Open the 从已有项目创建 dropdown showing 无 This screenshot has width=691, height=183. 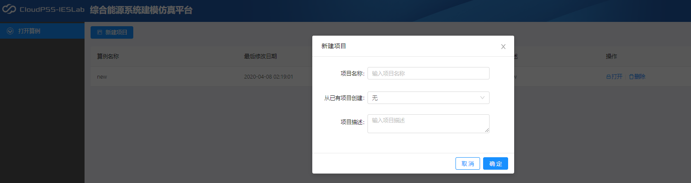click(x=428, y=98)
